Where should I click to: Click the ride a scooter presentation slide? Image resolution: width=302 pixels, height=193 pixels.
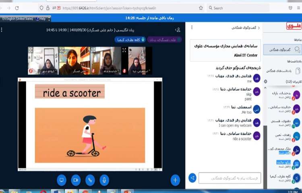coord(90,124)
